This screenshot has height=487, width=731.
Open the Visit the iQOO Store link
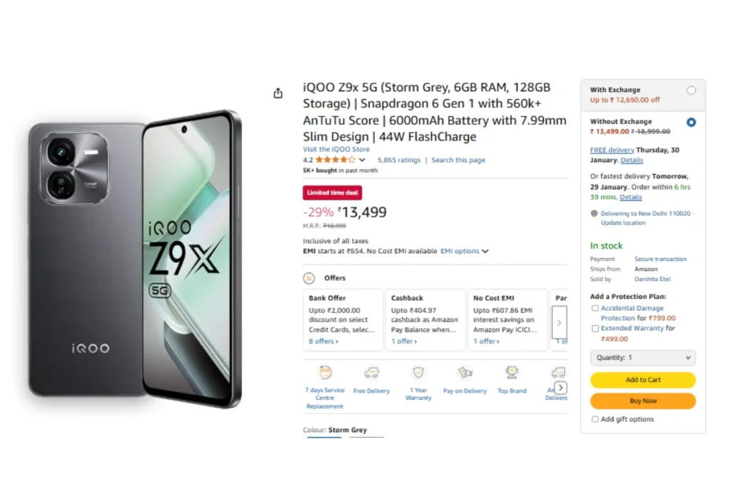336,150
